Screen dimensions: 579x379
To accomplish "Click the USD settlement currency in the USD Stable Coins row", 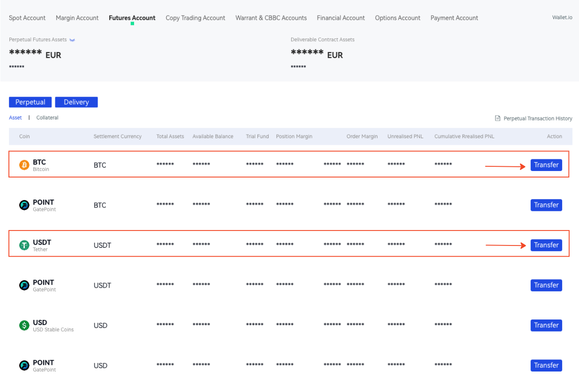I will tap(101, 326).
